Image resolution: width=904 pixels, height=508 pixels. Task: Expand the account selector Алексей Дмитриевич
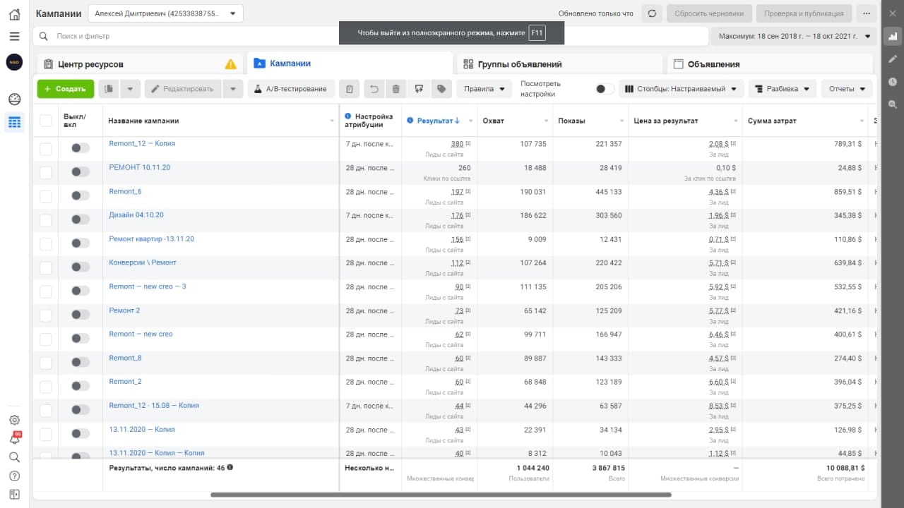pyautogui.click(x=166, y=13)
